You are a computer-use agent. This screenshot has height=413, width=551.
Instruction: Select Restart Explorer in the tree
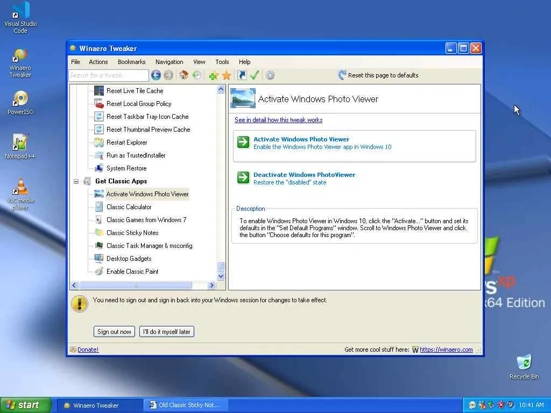[x=127, y=142]
